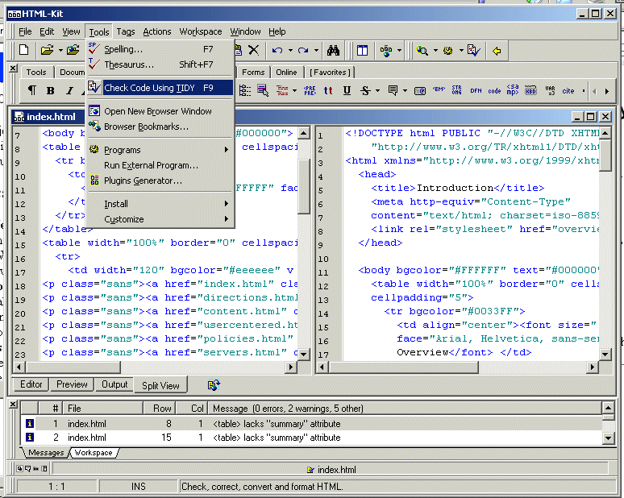Open the Workspace menu
624x498 pixels.
point(201,31)
